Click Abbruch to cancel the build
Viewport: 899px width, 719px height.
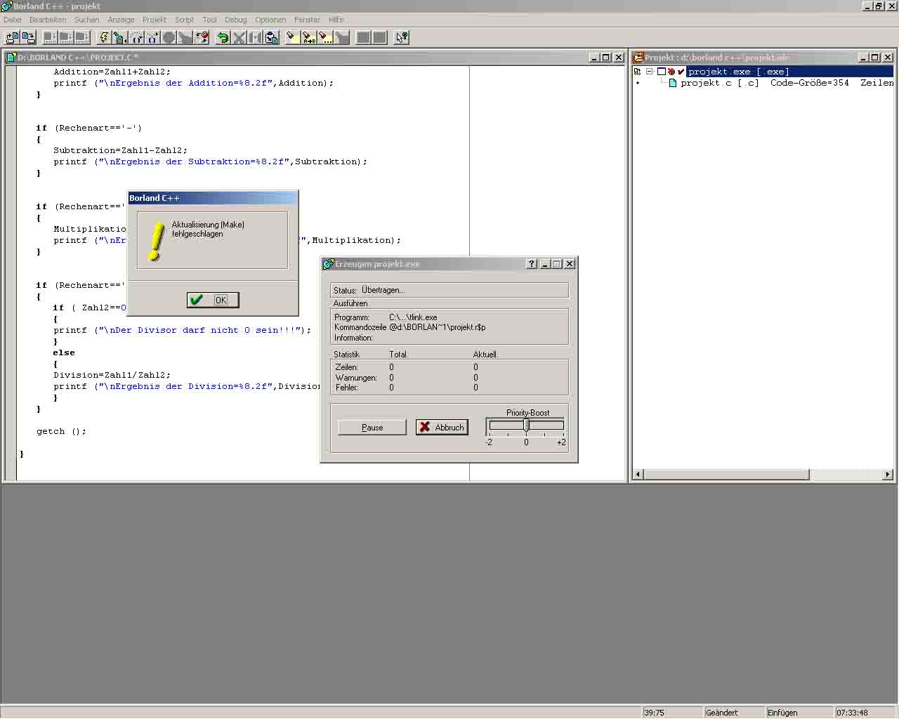(x=442, y=427)
